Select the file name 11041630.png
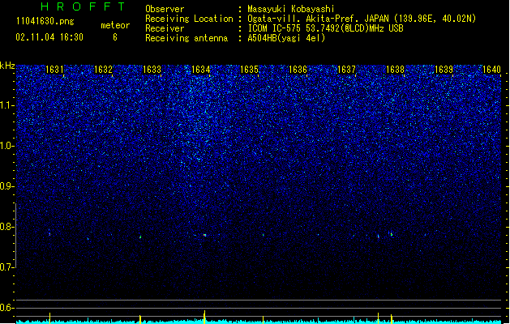510x324 pixels. [x=45, y=21]
